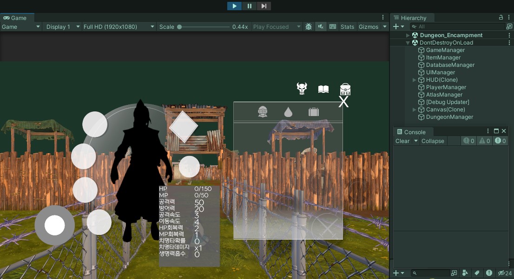
Task: Maximize the Console panel
Action: [x=496, y=131]
